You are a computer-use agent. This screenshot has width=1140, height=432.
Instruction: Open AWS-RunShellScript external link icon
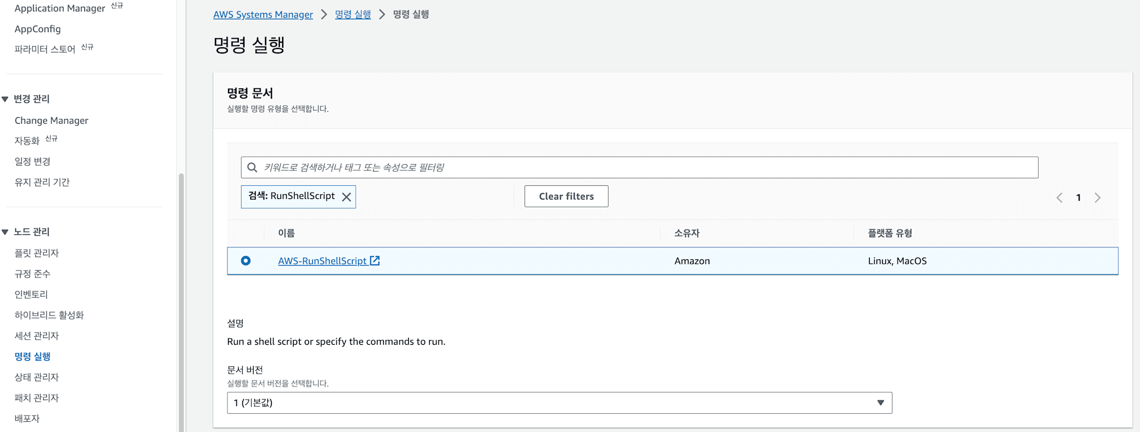coord(375,260)
